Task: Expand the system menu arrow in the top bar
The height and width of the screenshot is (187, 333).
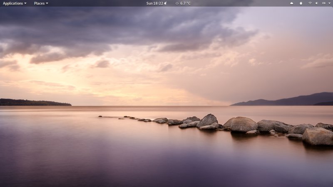Action: pos(329,3)
